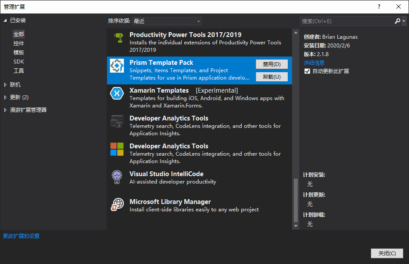Click the 版本: 2.1.8 text
409x264 pixels.
click(316, 54)
